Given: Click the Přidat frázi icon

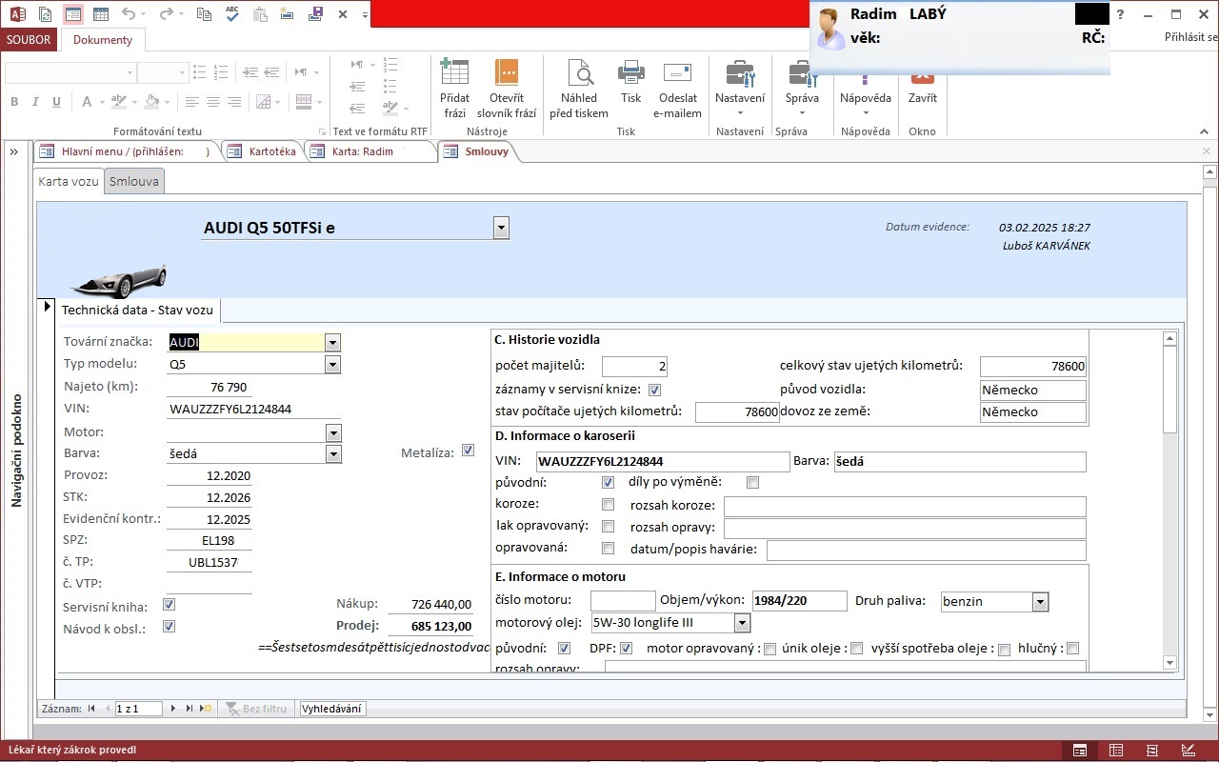Looking at the screenshot, I should [454, 73].
